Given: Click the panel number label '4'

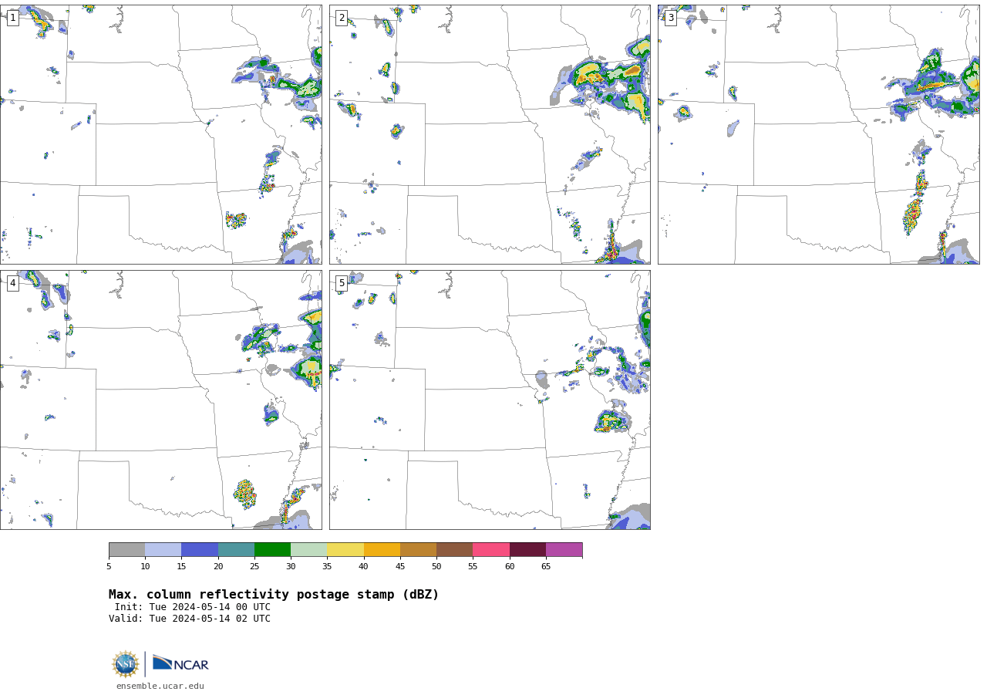Looking at the screenshot, I should (x=12, y=283).
